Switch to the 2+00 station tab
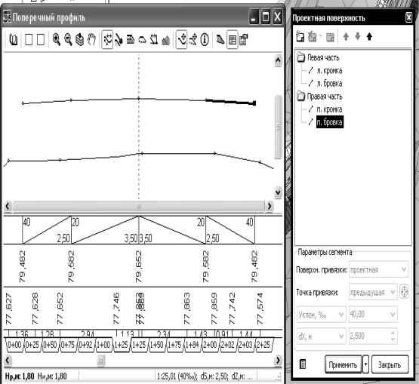This screenshot has height=384, width=419. (210, 345)
